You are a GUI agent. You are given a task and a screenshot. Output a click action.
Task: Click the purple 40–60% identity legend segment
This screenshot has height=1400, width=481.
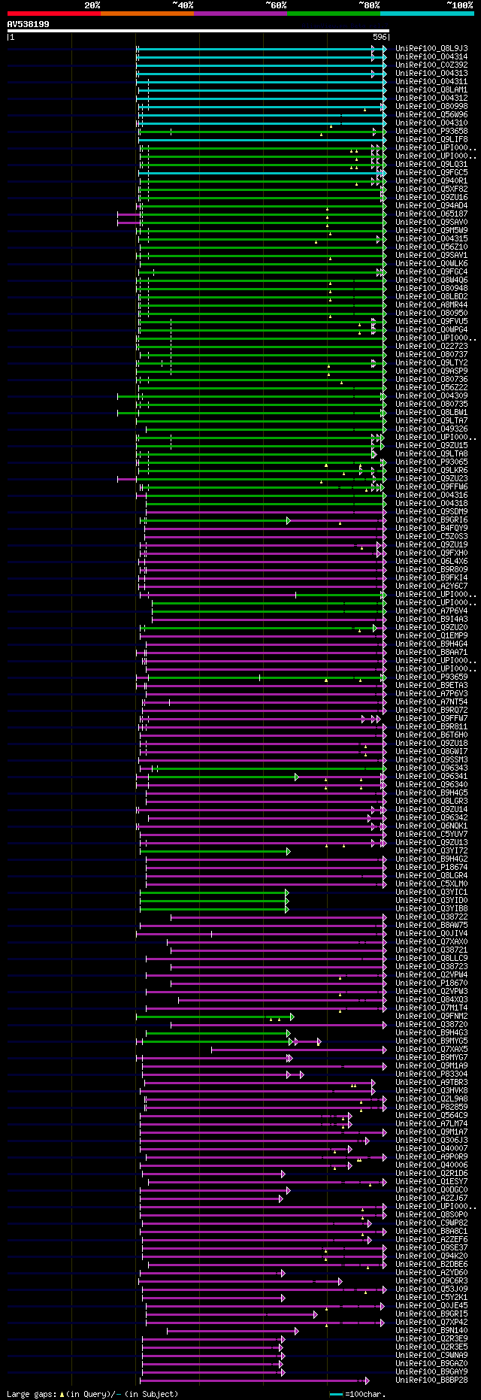pyautogui.click(x=240, y=14)
